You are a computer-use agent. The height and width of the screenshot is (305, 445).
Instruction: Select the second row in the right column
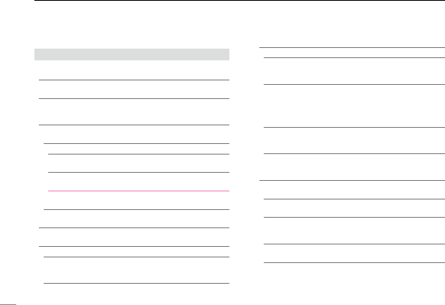tap(352, 71)
